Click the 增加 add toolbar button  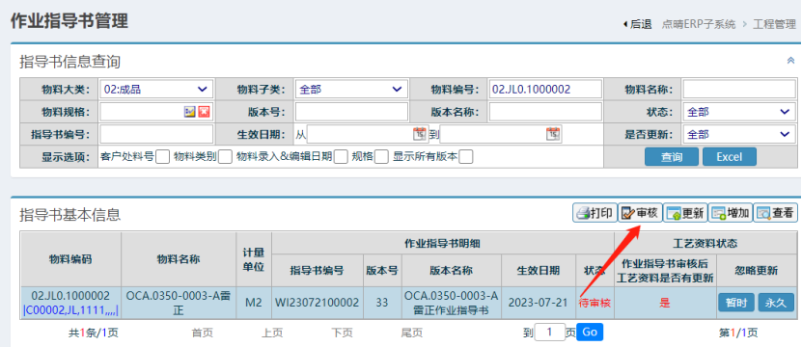click(731, 213)
